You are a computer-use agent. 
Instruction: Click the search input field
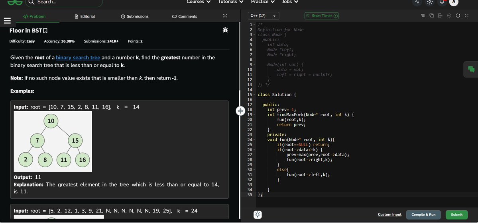pos(64,2)
